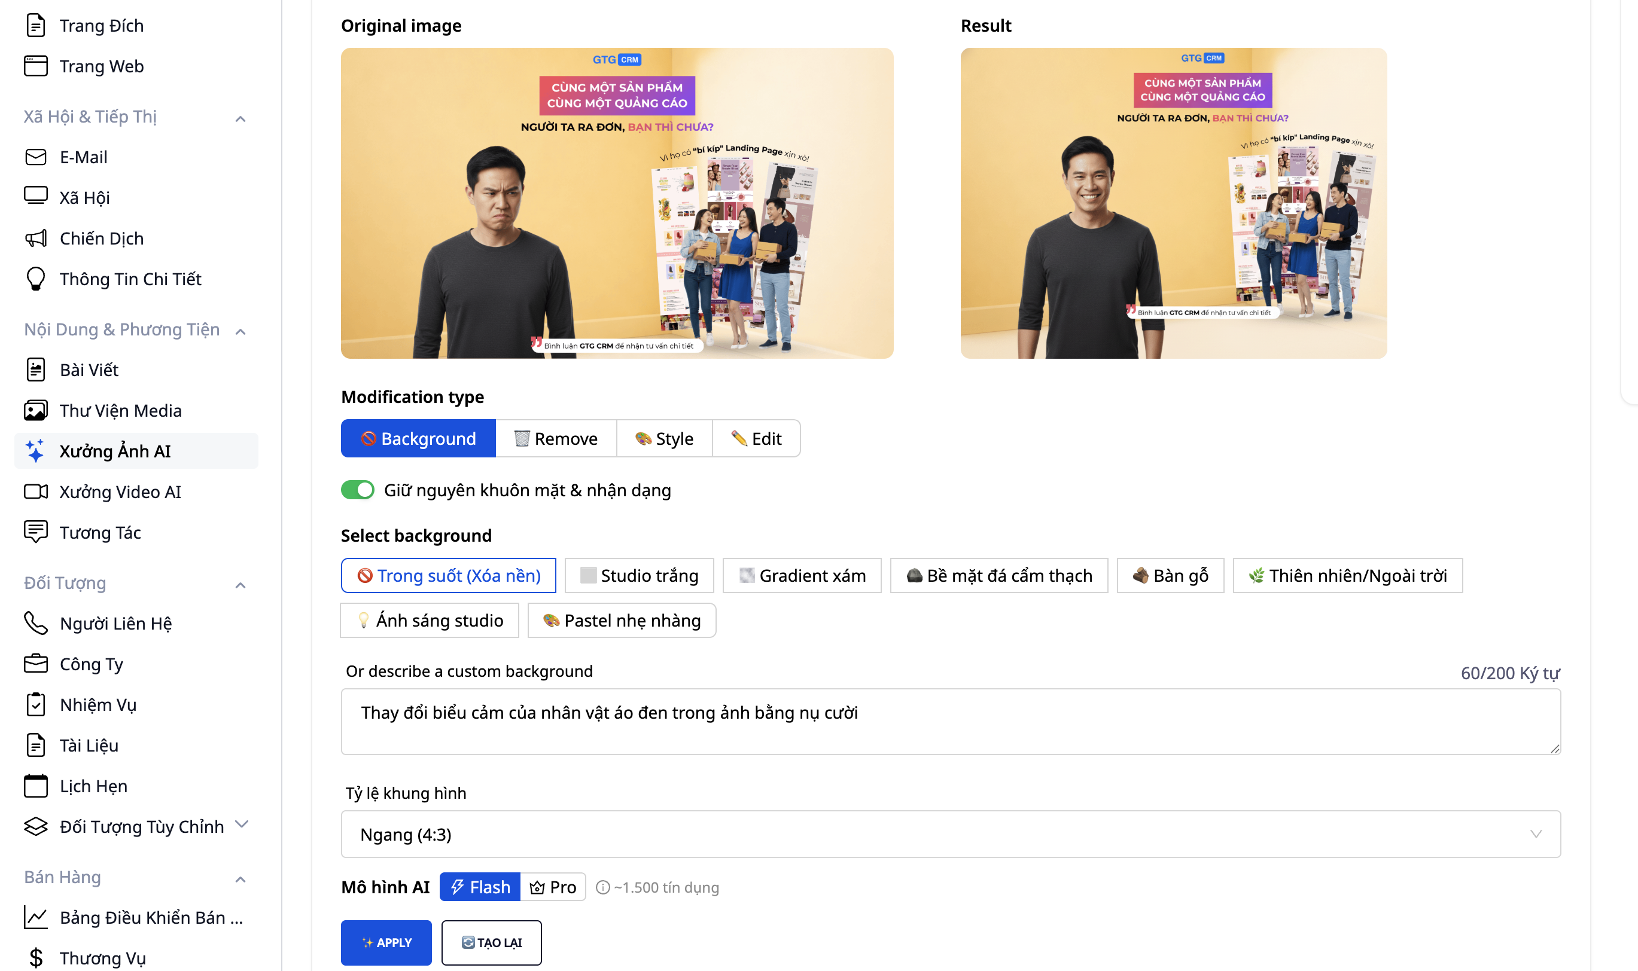The width and height of the screenshot is (1638, 971).
Task: Open Thông Tin Chi Tiết lightbulb item
Action: coord(130,279)
